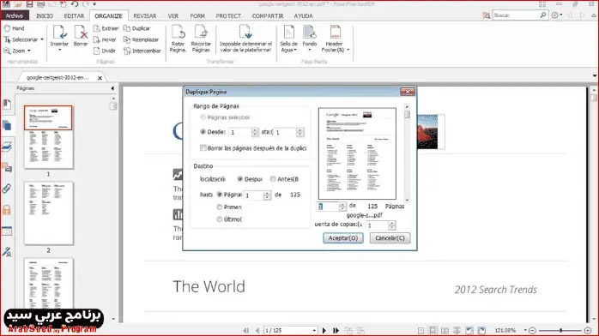599x336 pixels.
Task: Select the Páginas seleccionadas radio option
Action: [x=203, y=117]
